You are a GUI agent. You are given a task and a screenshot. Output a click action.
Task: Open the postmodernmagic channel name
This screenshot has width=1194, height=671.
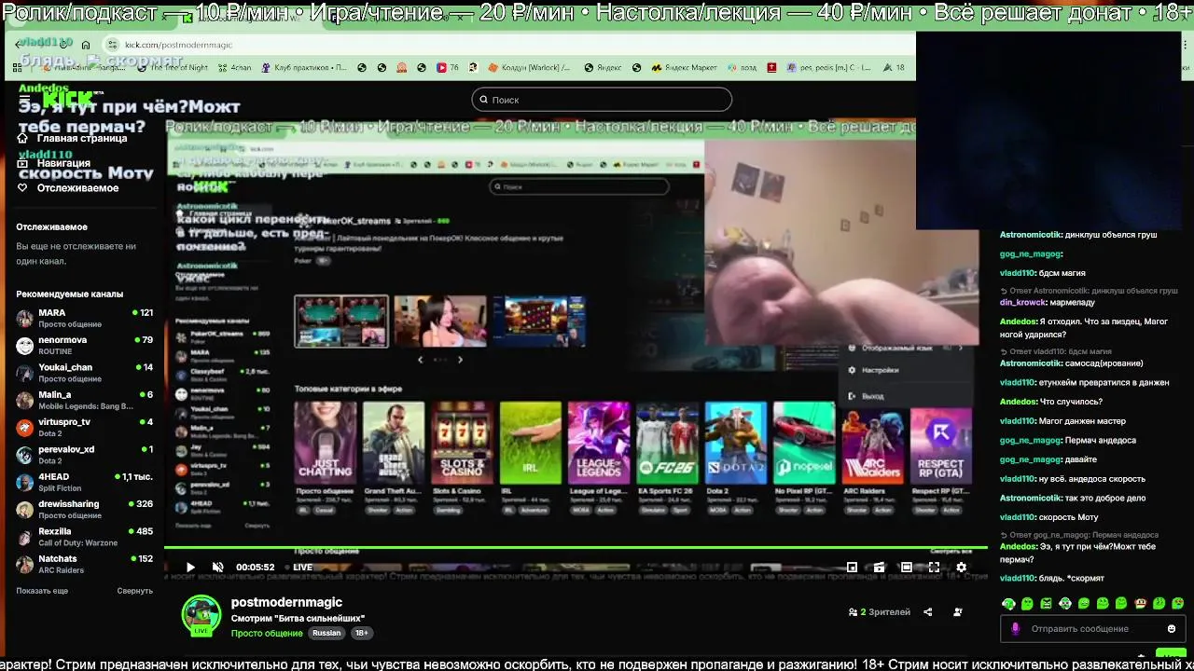(x=286, y=602)
